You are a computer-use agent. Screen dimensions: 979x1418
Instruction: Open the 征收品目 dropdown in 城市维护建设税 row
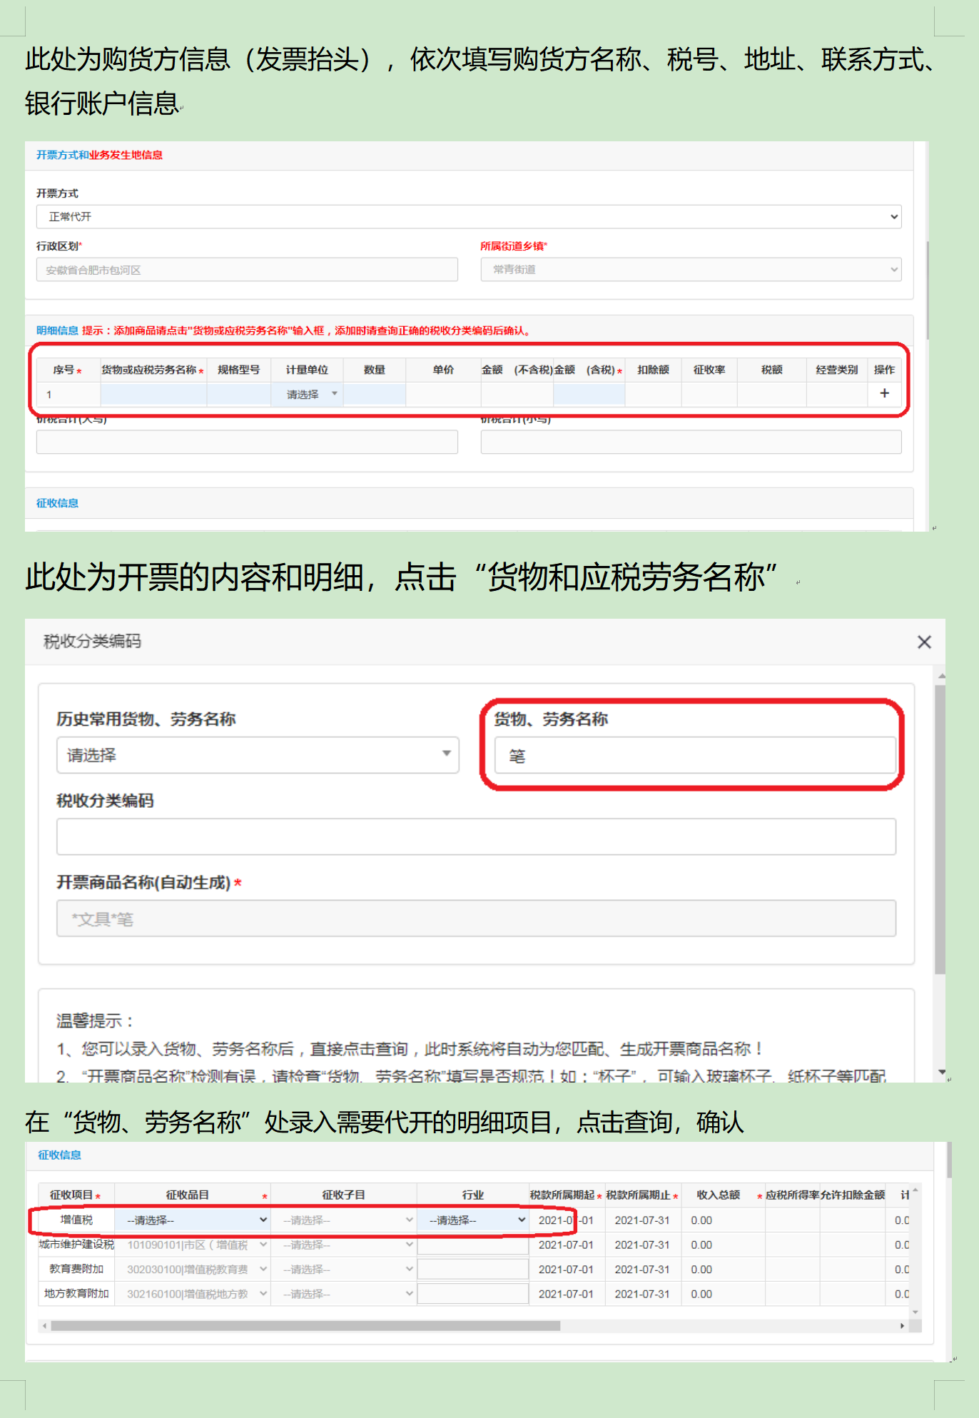click(193, 1245)
